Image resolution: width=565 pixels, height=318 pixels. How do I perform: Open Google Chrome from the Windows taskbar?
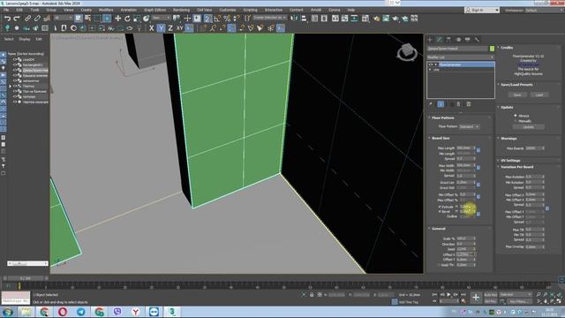click(x=44, y=312)
